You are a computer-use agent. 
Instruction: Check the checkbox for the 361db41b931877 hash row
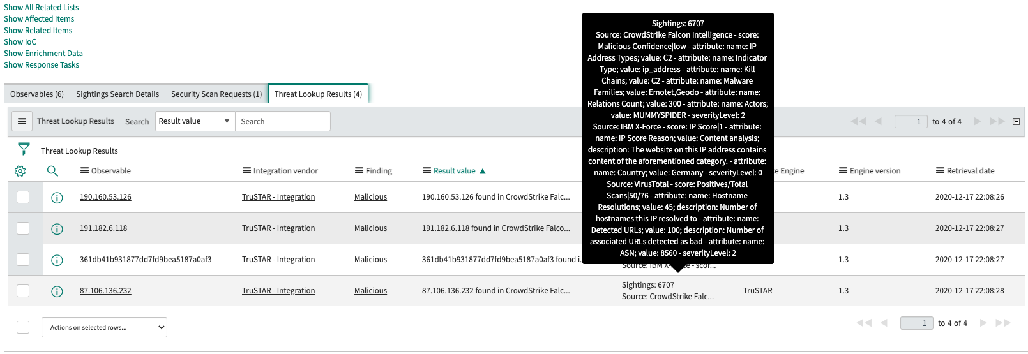click(x=23, y=259)
